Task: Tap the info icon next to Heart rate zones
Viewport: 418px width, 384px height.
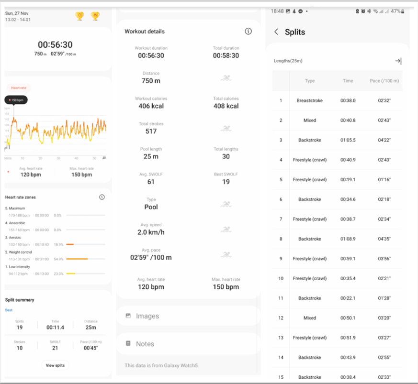Action: tap(102, 197)
